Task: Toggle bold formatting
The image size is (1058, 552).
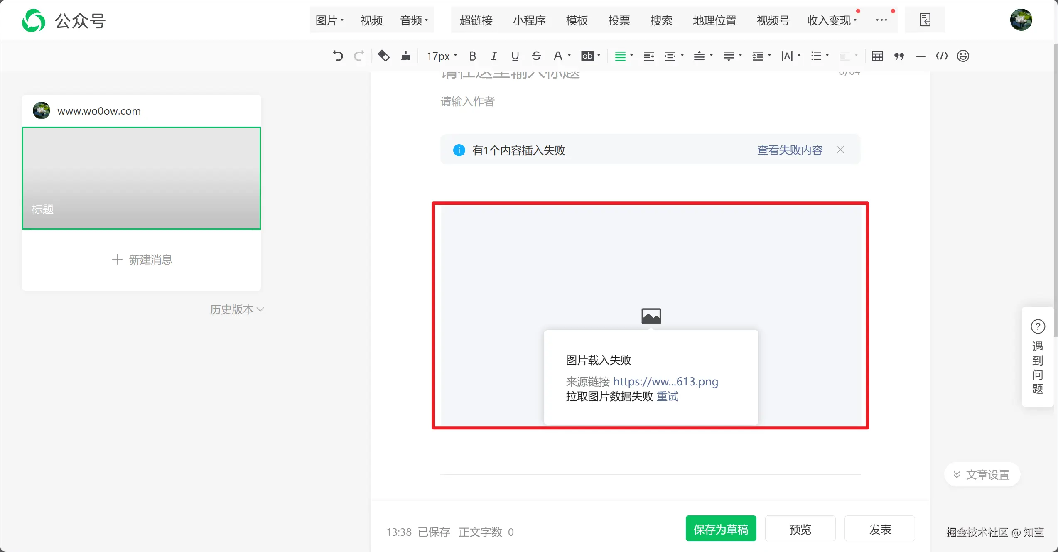Action: [472, 56]
